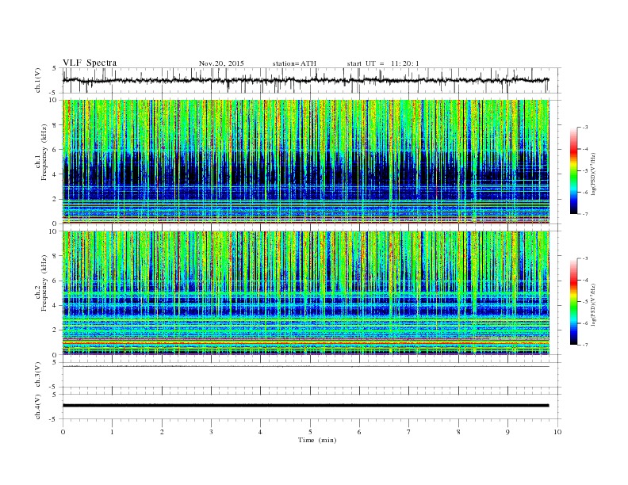Click time axis tick label "9"
The height and width of the screenshot is (485, 628).
(x=507, y=432)
